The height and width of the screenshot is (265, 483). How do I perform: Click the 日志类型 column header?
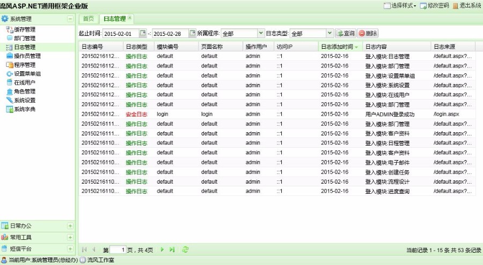pos(138,47)
